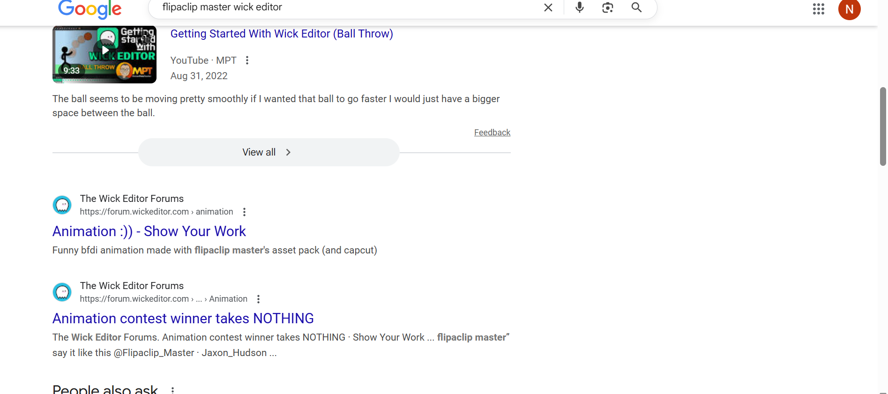The height and width of the screenshot is (394, 888).
Task: Open options for forum › ... › Animation result
Action: tap(258, 299)
